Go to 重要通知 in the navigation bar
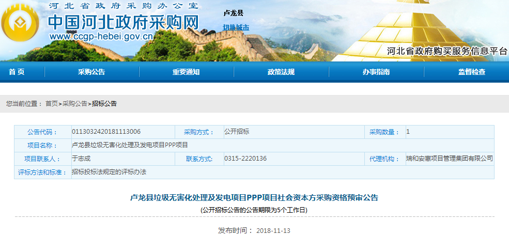Screen dimensions: 509x235 pyautogui.click(x=186, y=72)
